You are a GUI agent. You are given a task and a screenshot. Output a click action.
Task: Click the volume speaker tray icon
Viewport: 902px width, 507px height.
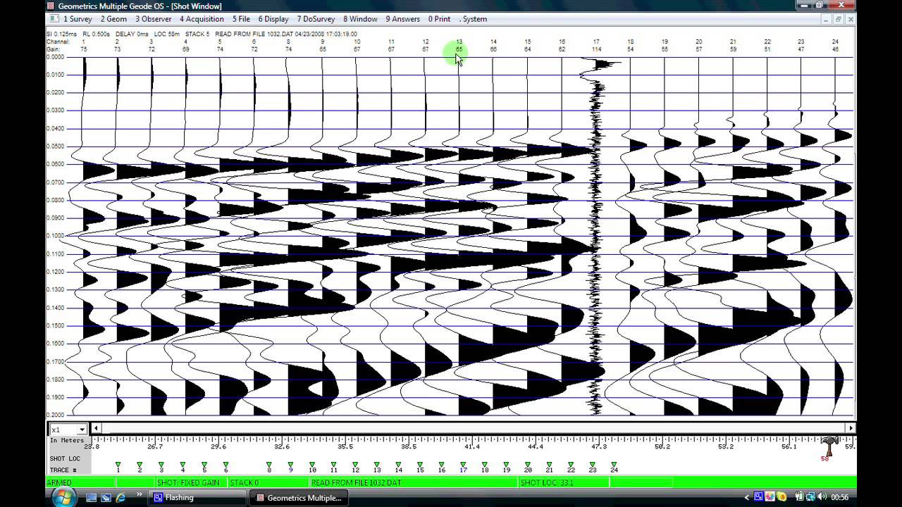(x=822, y=497)
